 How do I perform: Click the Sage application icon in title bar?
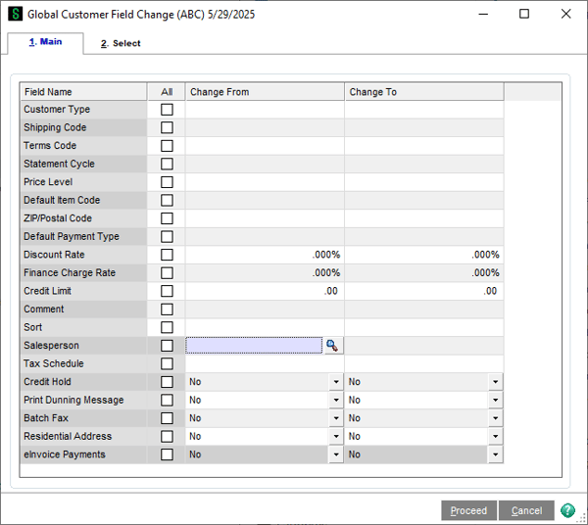click(15, 15)
